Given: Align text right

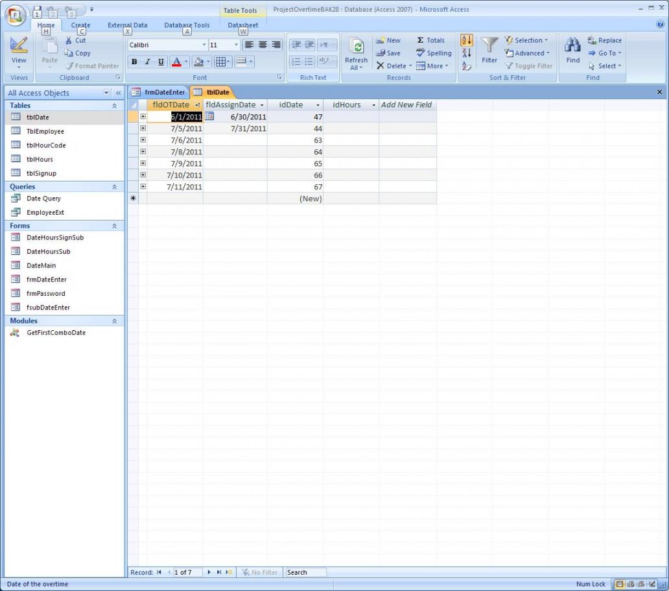Looking at the screenshot, I should [276, 44].
